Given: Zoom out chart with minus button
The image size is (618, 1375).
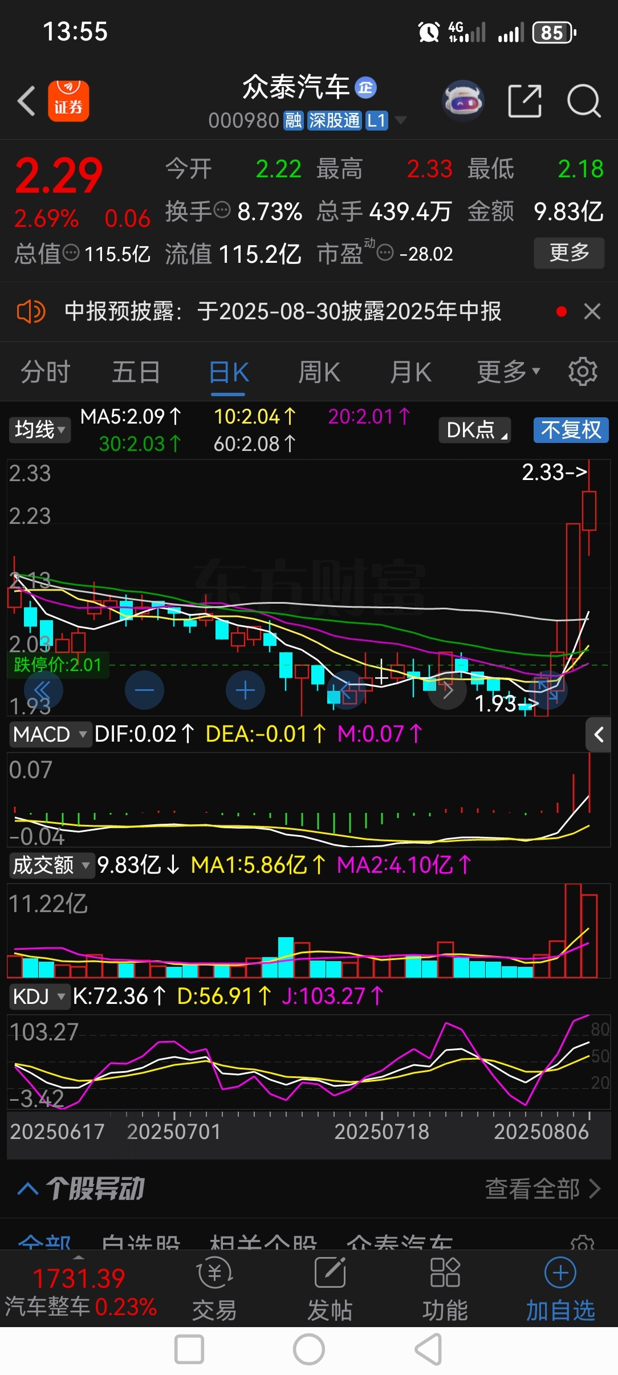Looking at the screenshot, I should coord(144,690).
